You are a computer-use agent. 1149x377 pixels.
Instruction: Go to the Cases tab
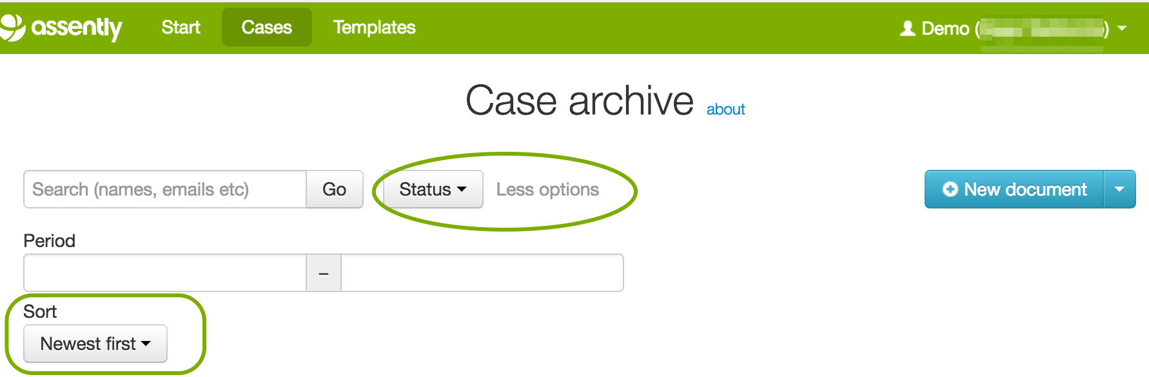click(x=266, y=27)
